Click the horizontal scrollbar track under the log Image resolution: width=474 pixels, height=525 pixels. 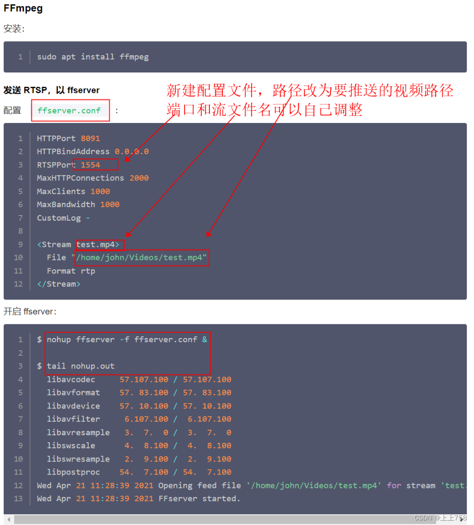[x=235, y=520]
